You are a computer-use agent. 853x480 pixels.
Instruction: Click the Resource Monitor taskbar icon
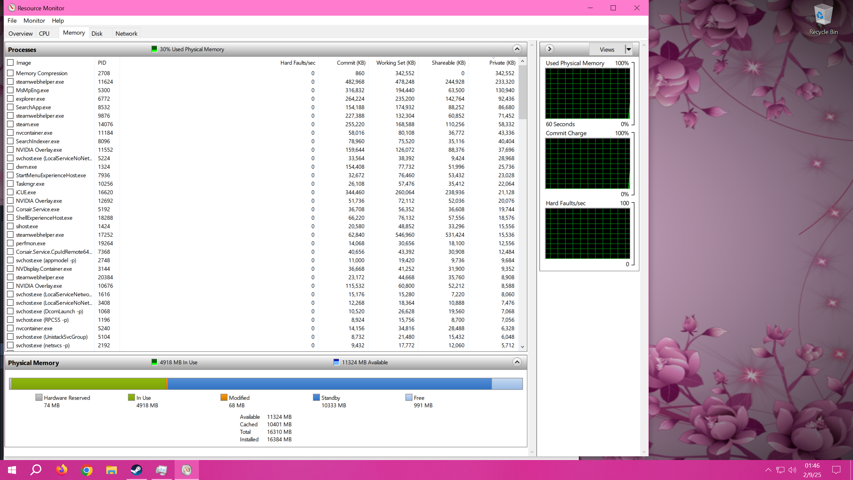(187, 470)
